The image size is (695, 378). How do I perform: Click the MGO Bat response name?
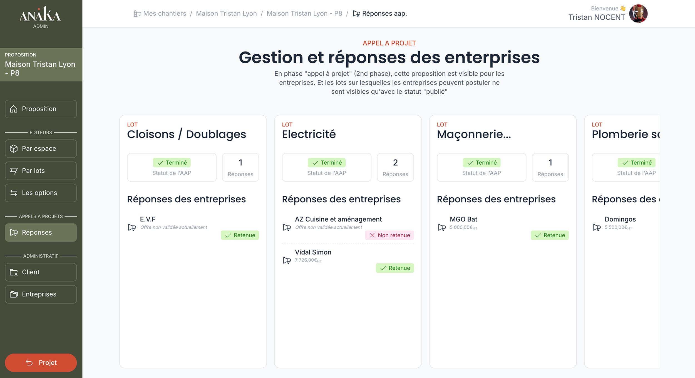pyautogui.click(x=463, y=219)
